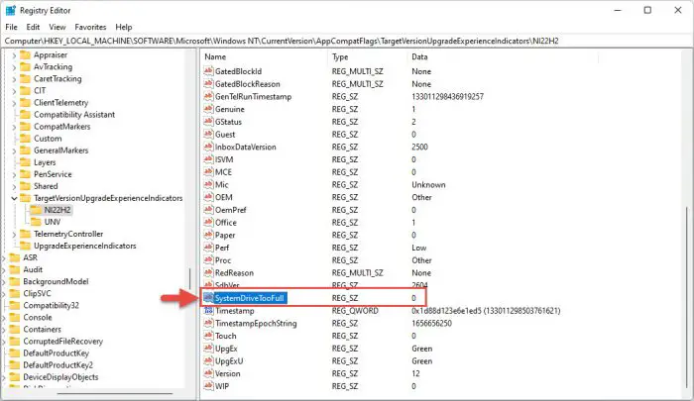Select the Audit key folder icon
Viewport: 694px width, 401px height.
(15, 269)
